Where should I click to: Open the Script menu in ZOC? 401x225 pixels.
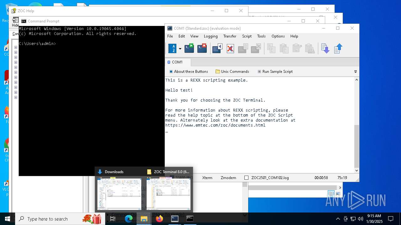click(x=247, y=36)
